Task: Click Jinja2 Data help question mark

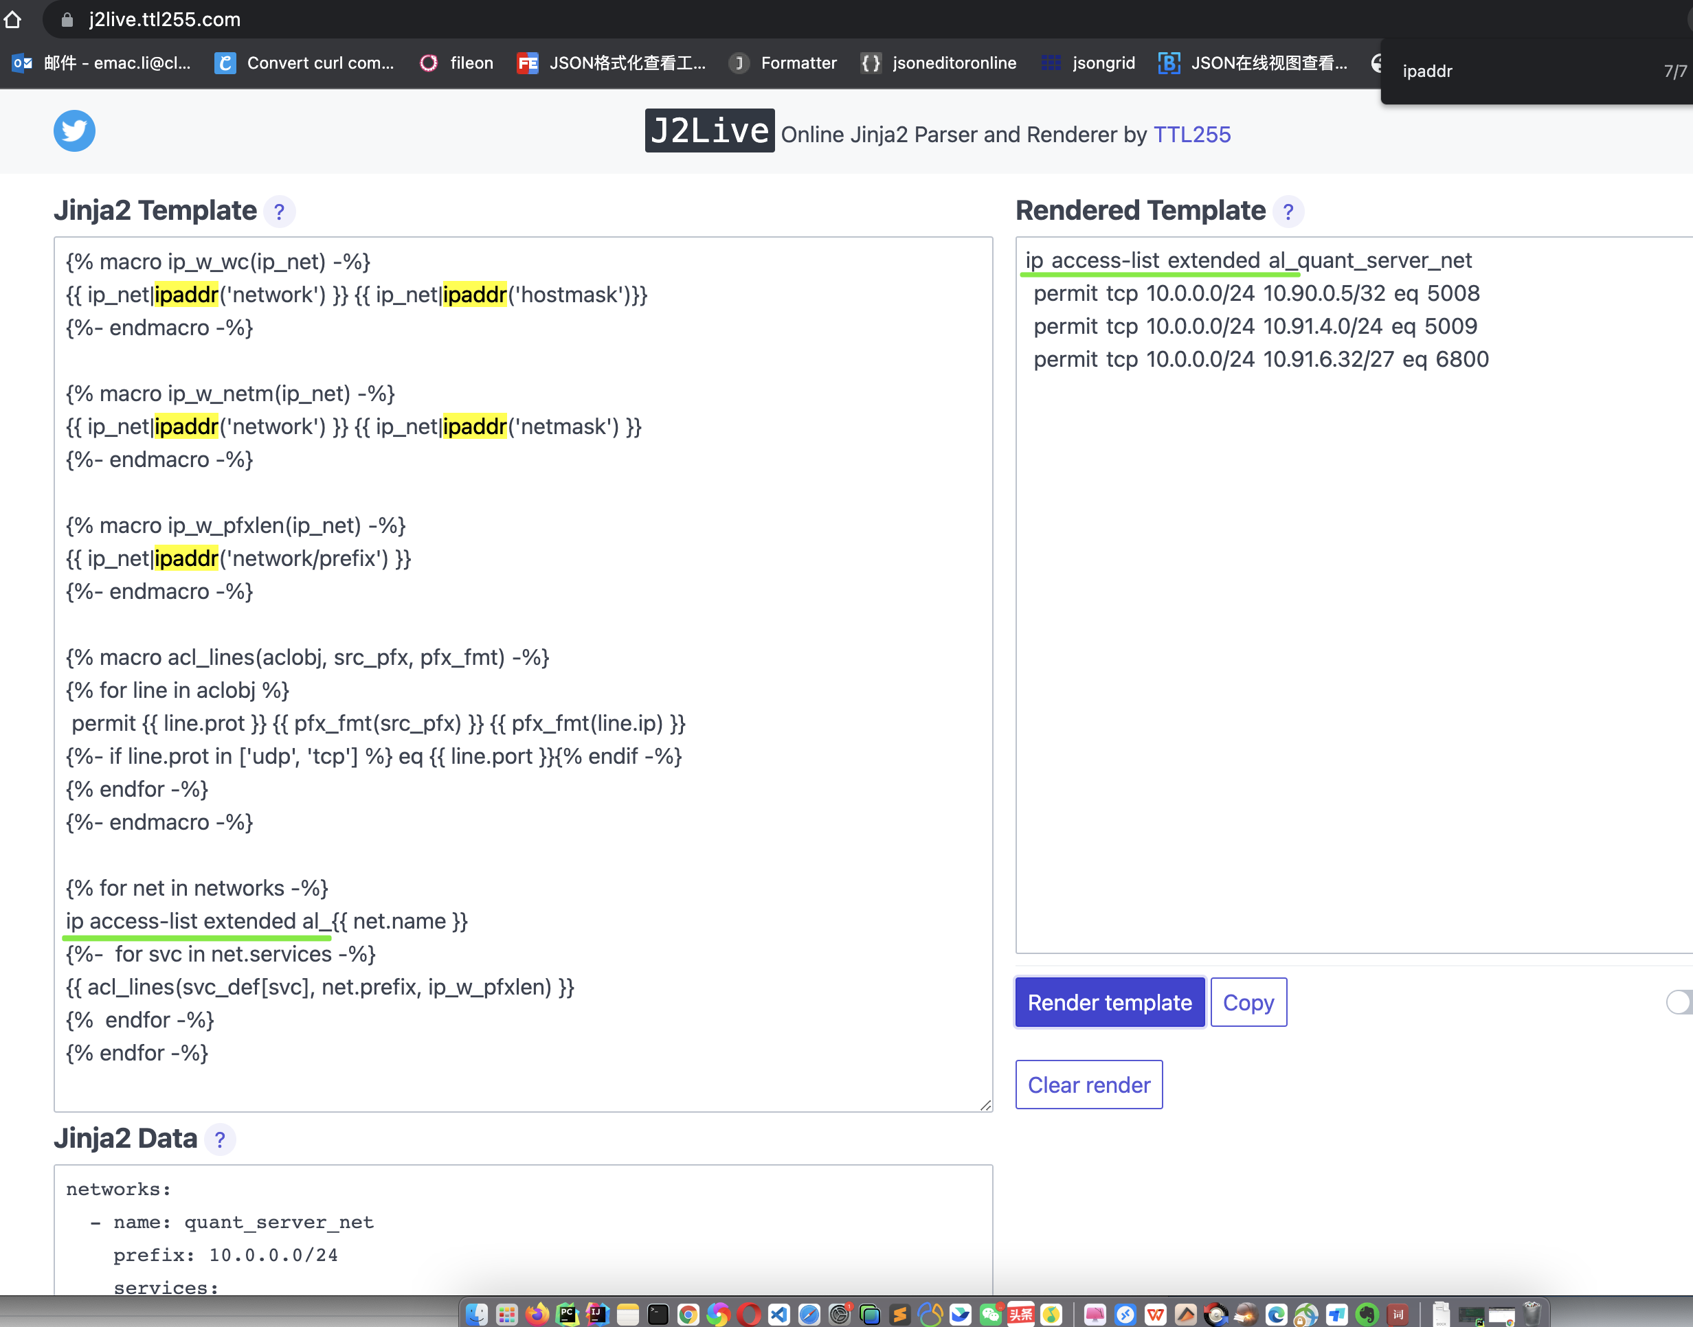Action: (x=220, y=1139)
